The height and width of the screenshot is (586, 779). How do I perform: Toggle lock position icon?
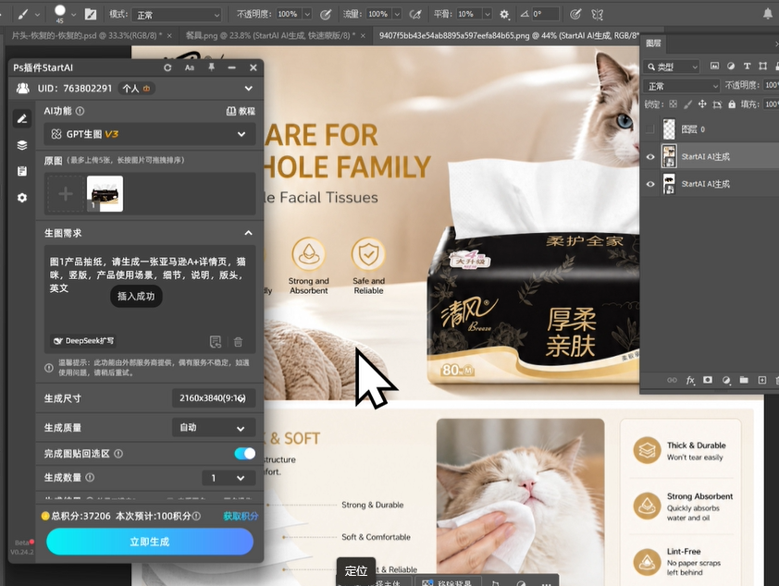click(x=702, y=104)
